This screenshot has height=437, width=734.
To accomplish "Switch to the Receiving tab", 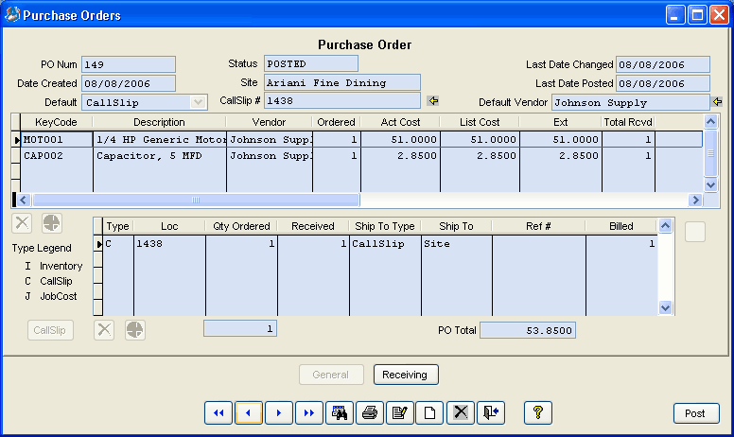I will pos(406,375).
